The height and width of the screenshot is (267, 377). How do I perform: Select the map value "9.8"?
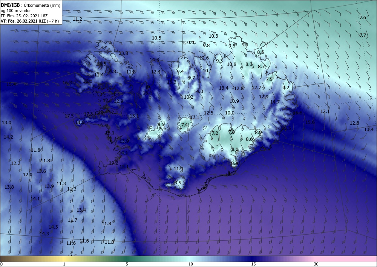[206, 46]
